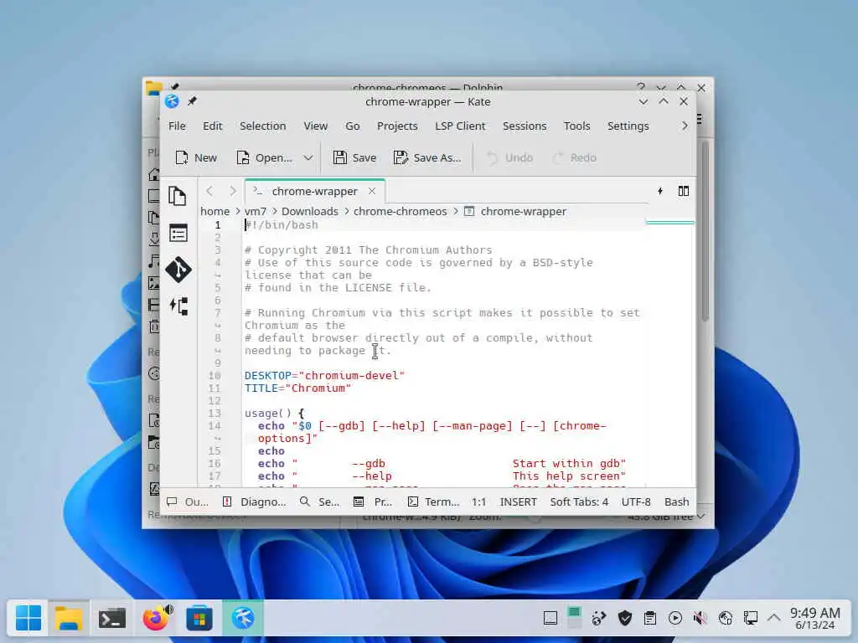Open Dolphin file manager from the taskbar
The image size is (858, 643).
click(69, 619)
